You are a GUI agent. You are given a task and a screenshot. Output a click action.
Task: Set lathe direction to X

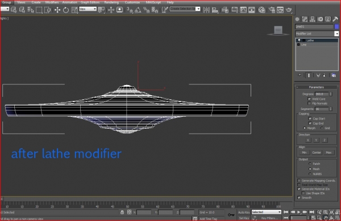tap(307, 140)
